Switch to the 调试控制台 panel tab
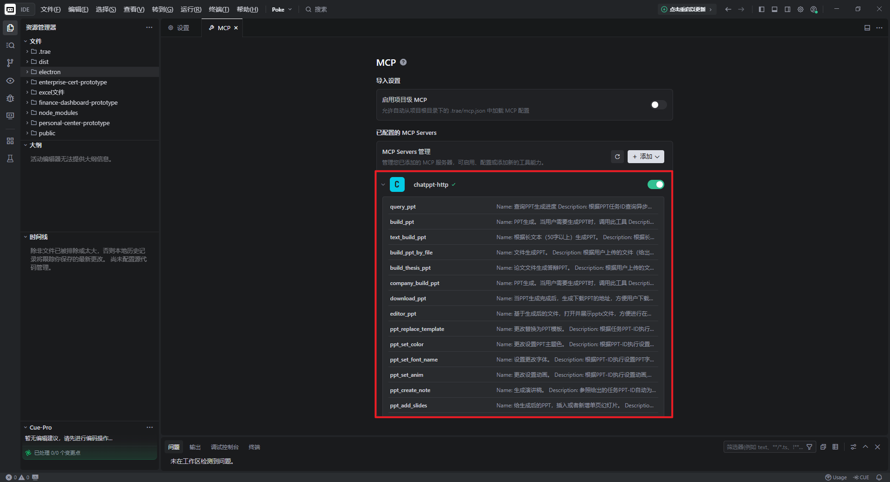 (x=225, y=447)
